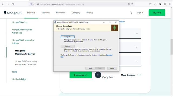173x97 pixels.
Task: Click the installer icon in the setup title bar
Action: pos(55,22)
